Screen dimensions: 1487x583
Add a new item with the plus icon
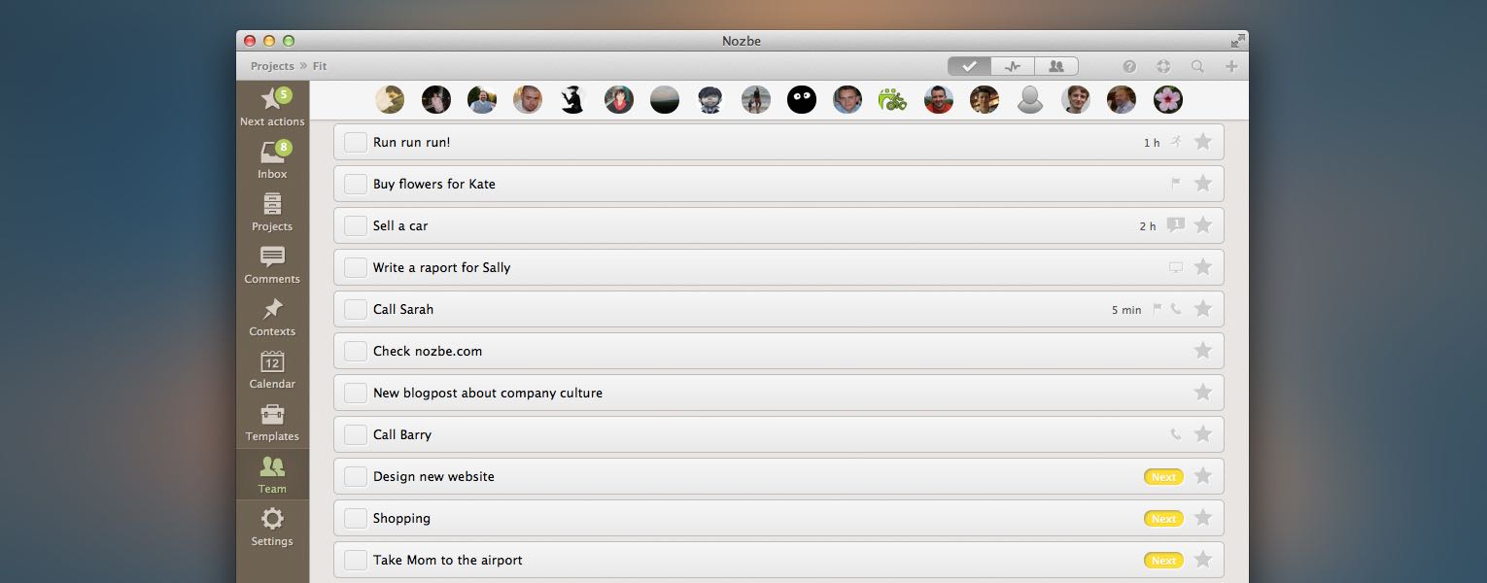click(1231, 66)
